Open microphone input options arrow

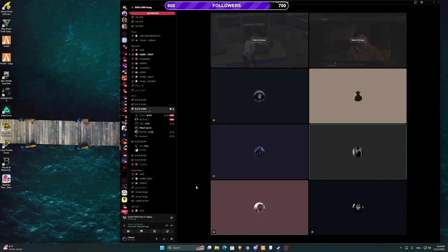tap(160, 239)
